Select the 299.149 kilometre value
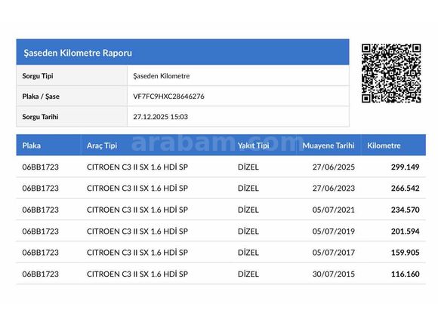 point(405,167)
